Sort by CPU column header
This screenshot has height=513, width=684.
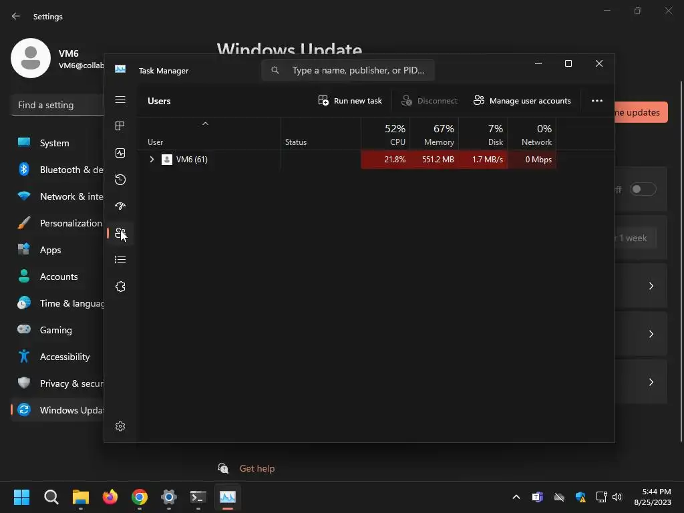tap(385, 134)
